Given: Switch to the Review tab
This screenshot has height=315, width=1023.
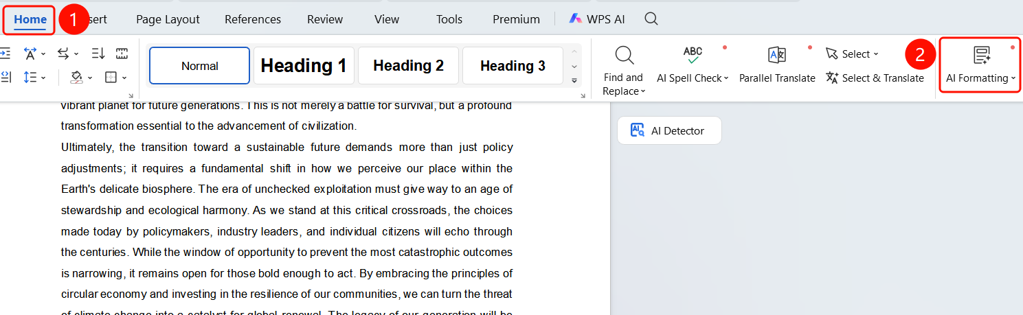Looking at the screenshot, I should 325,19.
